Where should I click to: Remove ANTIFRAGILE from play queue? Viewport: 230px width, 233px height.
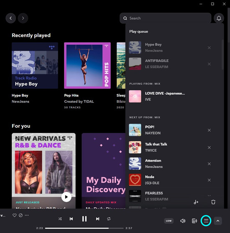(x=209, y=64)
